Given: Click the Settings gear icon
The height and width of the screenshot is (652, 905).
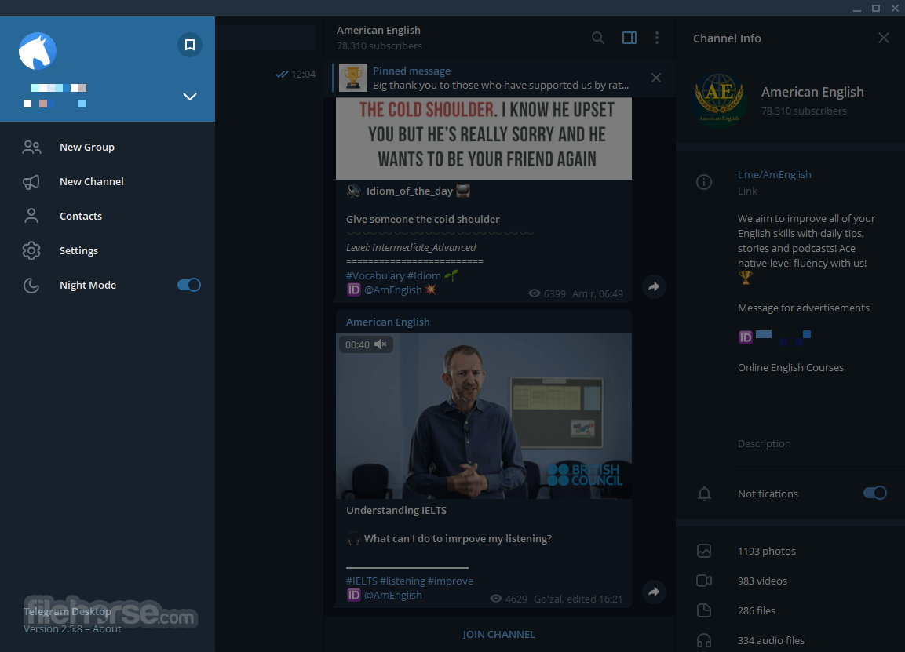Looking at the screenshot, I should pyautogui.click(x=31, y=250).
